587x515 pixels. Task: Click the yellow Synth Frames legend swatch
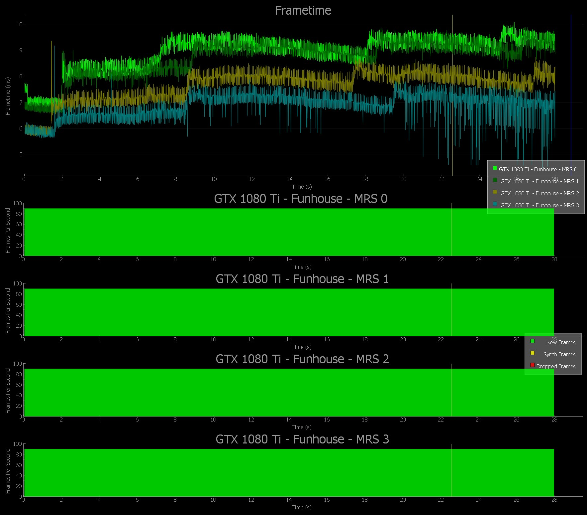coord(532,353)
